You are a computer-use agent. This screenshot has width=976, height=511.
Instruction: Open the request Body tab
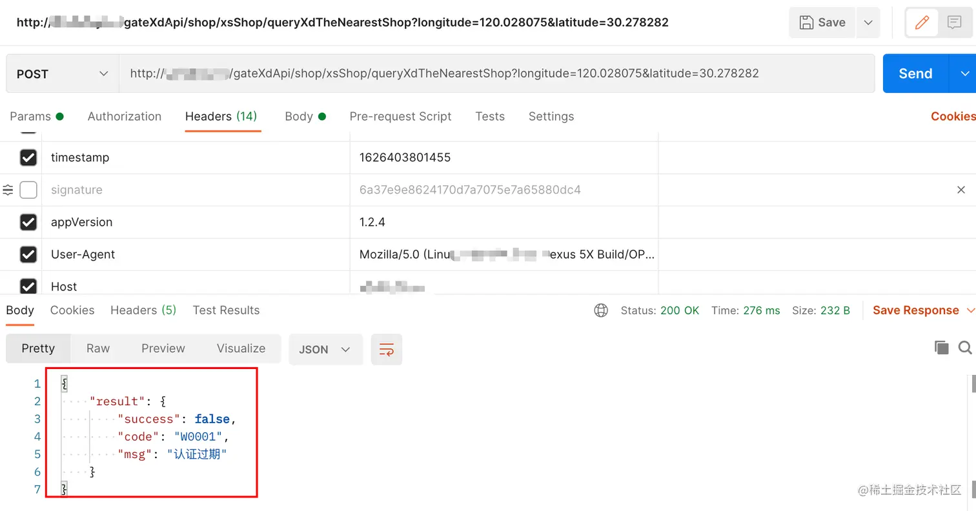pyautogui.click(x=305, y=116)
